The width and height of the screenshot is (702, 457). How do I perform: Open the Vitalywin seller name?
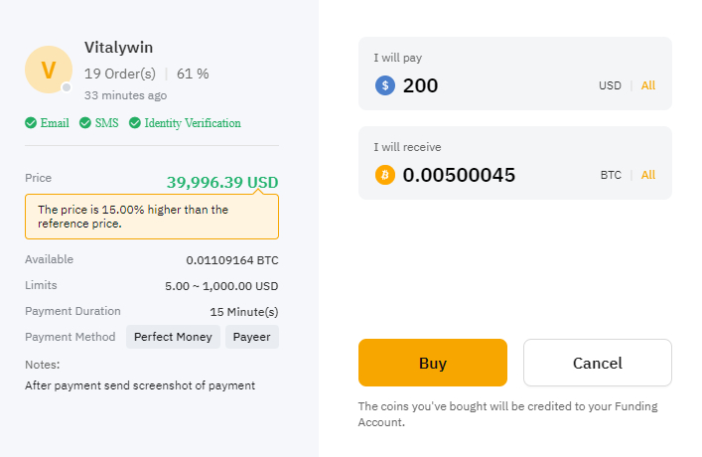coord(118,48)
